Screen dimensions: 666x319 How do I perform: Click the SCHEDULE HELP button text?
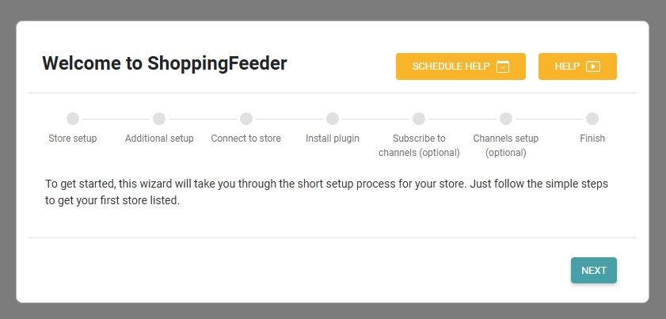coord(451,66)
